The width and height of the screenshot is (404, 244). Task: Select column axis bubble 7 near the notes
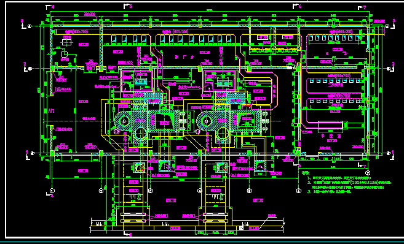tap(368, 173)
